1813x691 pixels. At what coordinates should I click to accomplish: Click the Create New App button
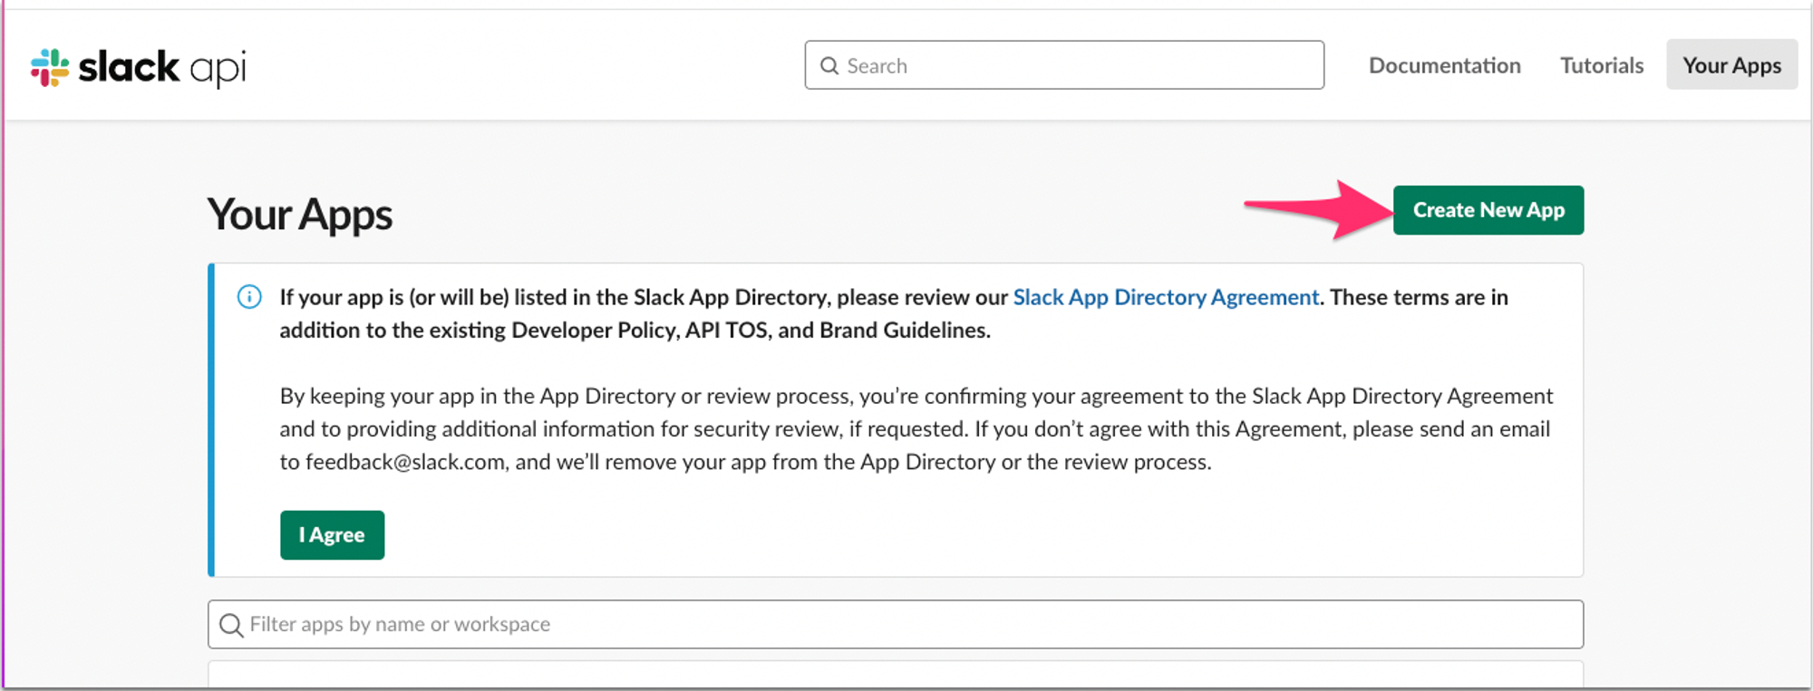(x=1488, y=210)
